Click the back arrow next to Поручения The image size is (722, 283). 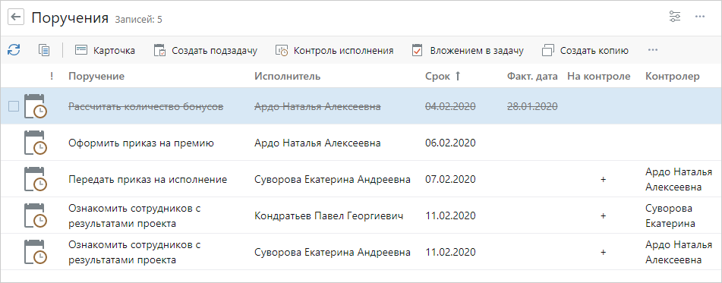pos(16,17)
